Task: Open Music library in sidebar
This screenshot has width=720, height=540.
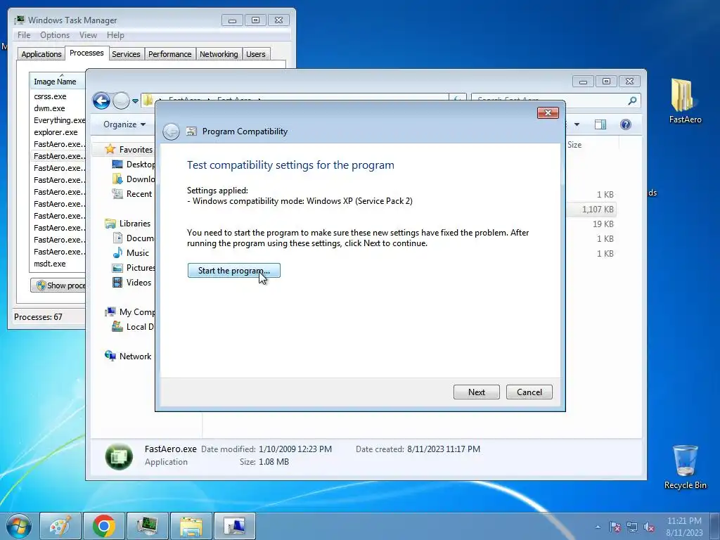Action: click(131, 252)
